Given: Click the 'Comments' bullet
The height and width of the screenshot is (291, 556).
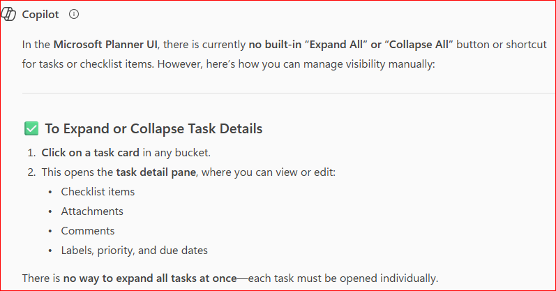Looking at the screenshot, I should coord(88,231).
